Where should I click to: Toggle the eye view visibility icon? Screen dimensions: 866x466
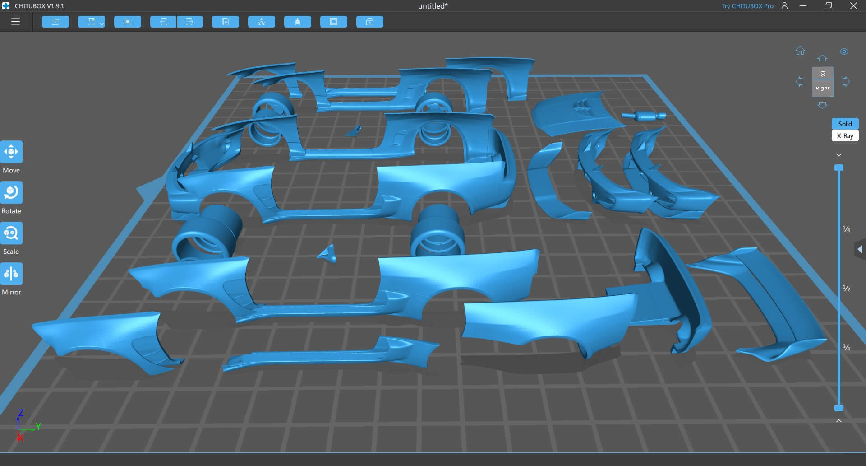(x=844, y=51)
